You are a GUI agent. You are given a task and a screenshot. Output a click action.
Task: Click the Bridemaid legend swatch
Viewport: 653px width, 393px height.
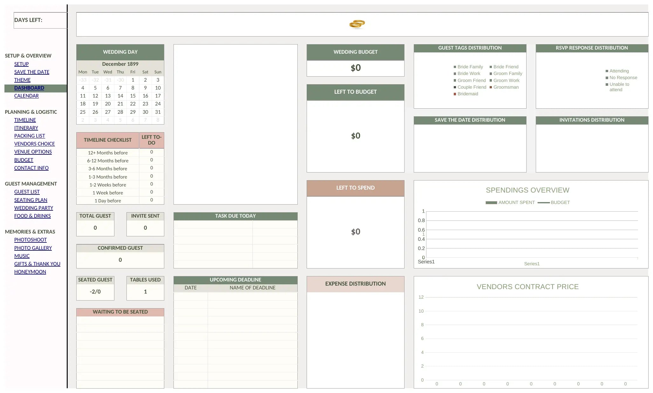point(455,94)
